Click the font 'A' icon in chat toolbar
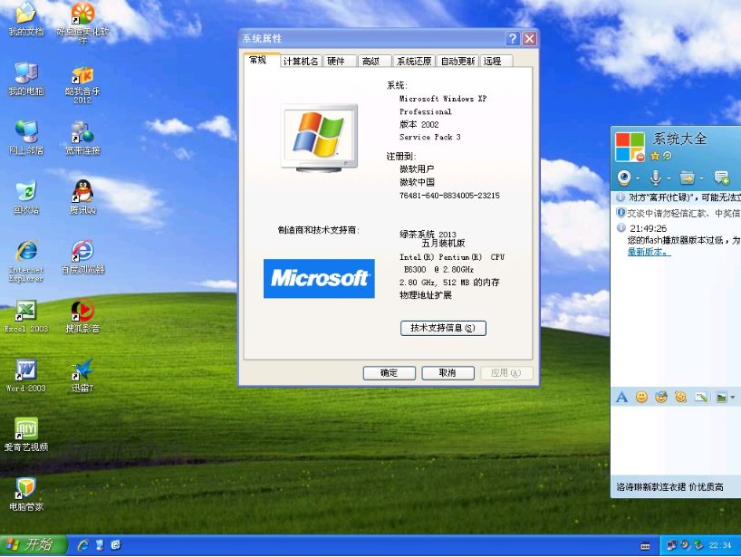The width and height of the screenshot is (741, 557). click(621, 397)
